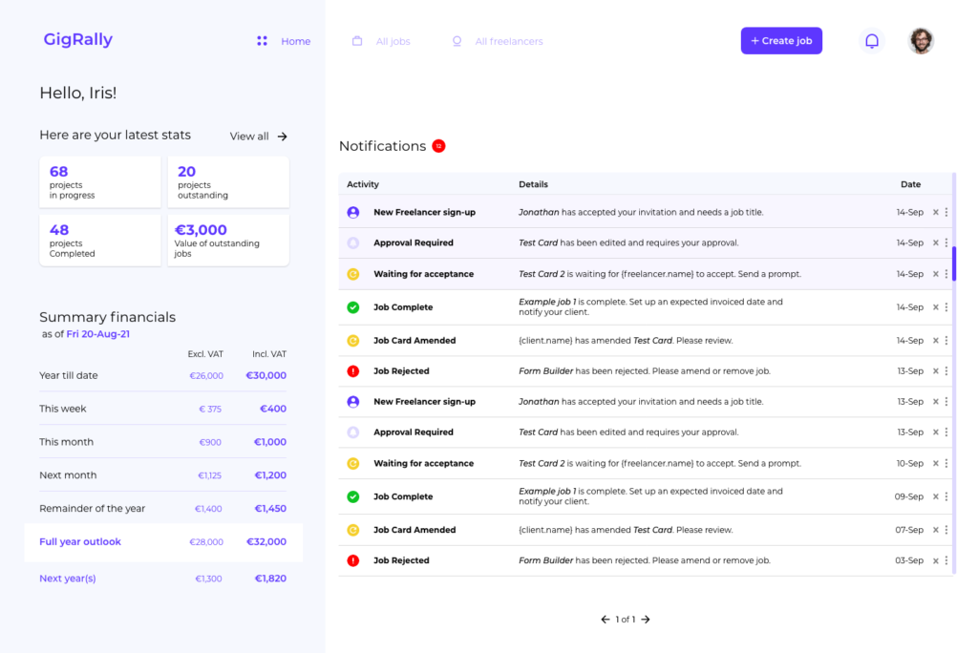This screenshot has width=978, height=653.
Task: Click the notifications list scrollbar
Action: click(x=953, y=263)
